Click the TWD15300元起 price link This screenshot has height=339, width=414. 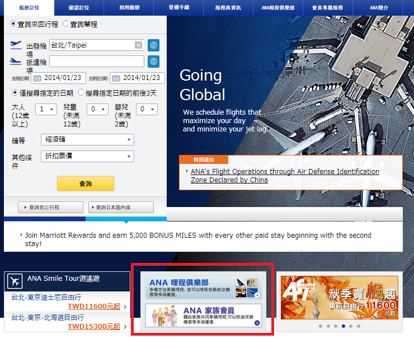tap(94, 327)
